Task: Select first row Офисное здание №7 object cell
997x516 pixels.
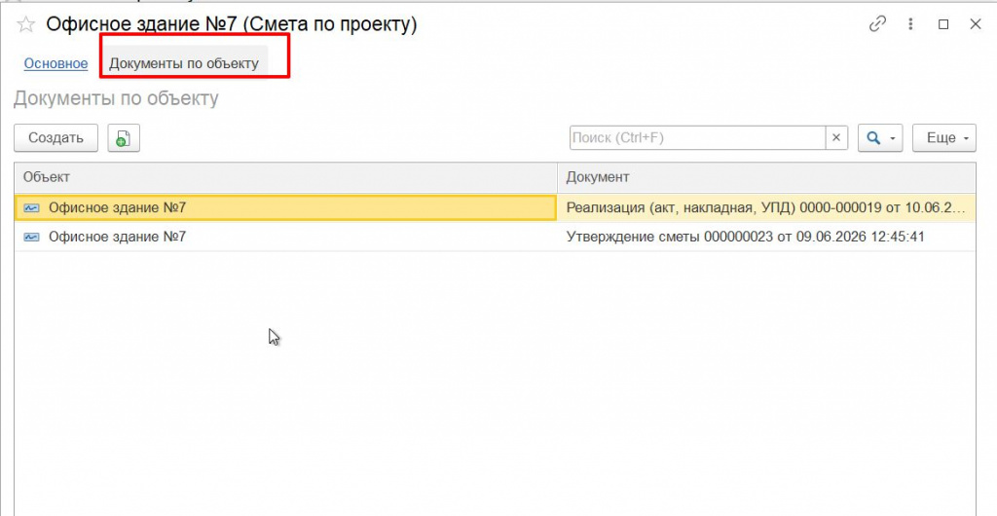Action: (285, 207)
